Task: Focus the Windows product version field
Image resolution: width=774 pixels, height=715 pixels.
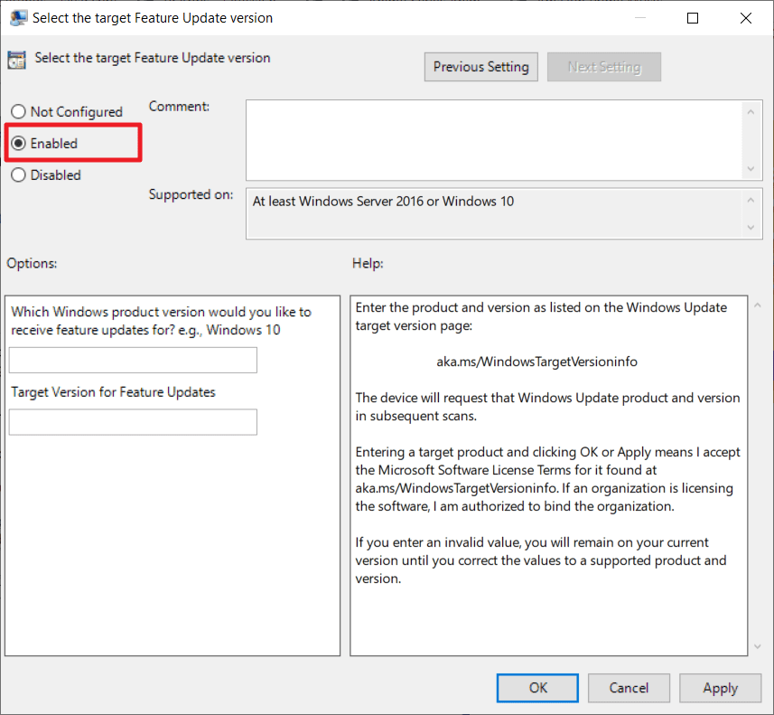Action: point(133,360)
